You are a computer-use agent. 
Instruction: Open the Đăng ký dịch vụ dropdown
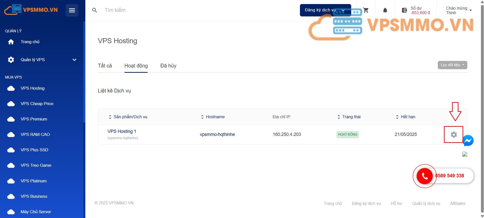325,10
